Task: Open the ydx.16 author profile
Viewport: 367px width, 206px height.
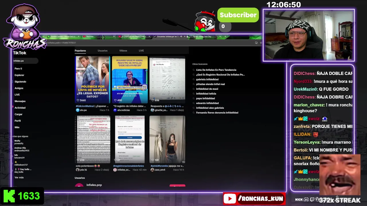Action: click(x=81, y=170)
